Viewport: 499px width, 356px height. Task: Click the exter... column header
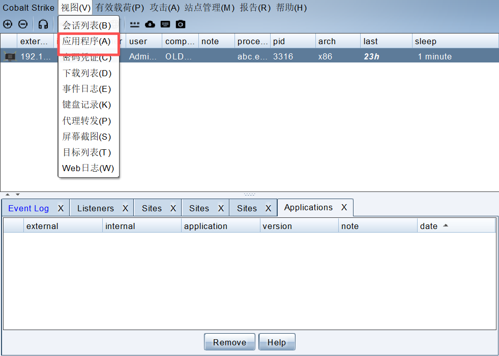35,41
